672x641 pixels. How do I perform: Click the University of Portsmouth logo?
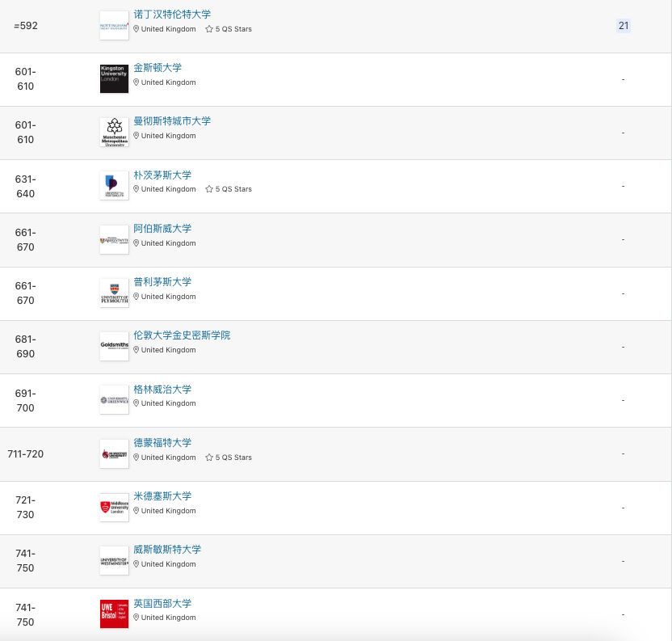[x=114, y=186]
